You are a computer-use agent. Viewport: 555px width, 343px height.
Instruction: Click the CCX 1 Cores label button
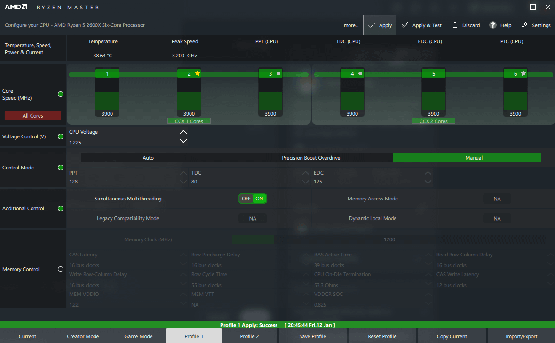tap(189, 121)
